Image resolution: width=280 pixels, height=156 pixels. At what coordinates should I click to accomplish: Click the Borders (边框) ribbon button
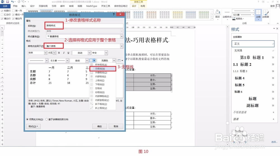click(x=258, y=15)
